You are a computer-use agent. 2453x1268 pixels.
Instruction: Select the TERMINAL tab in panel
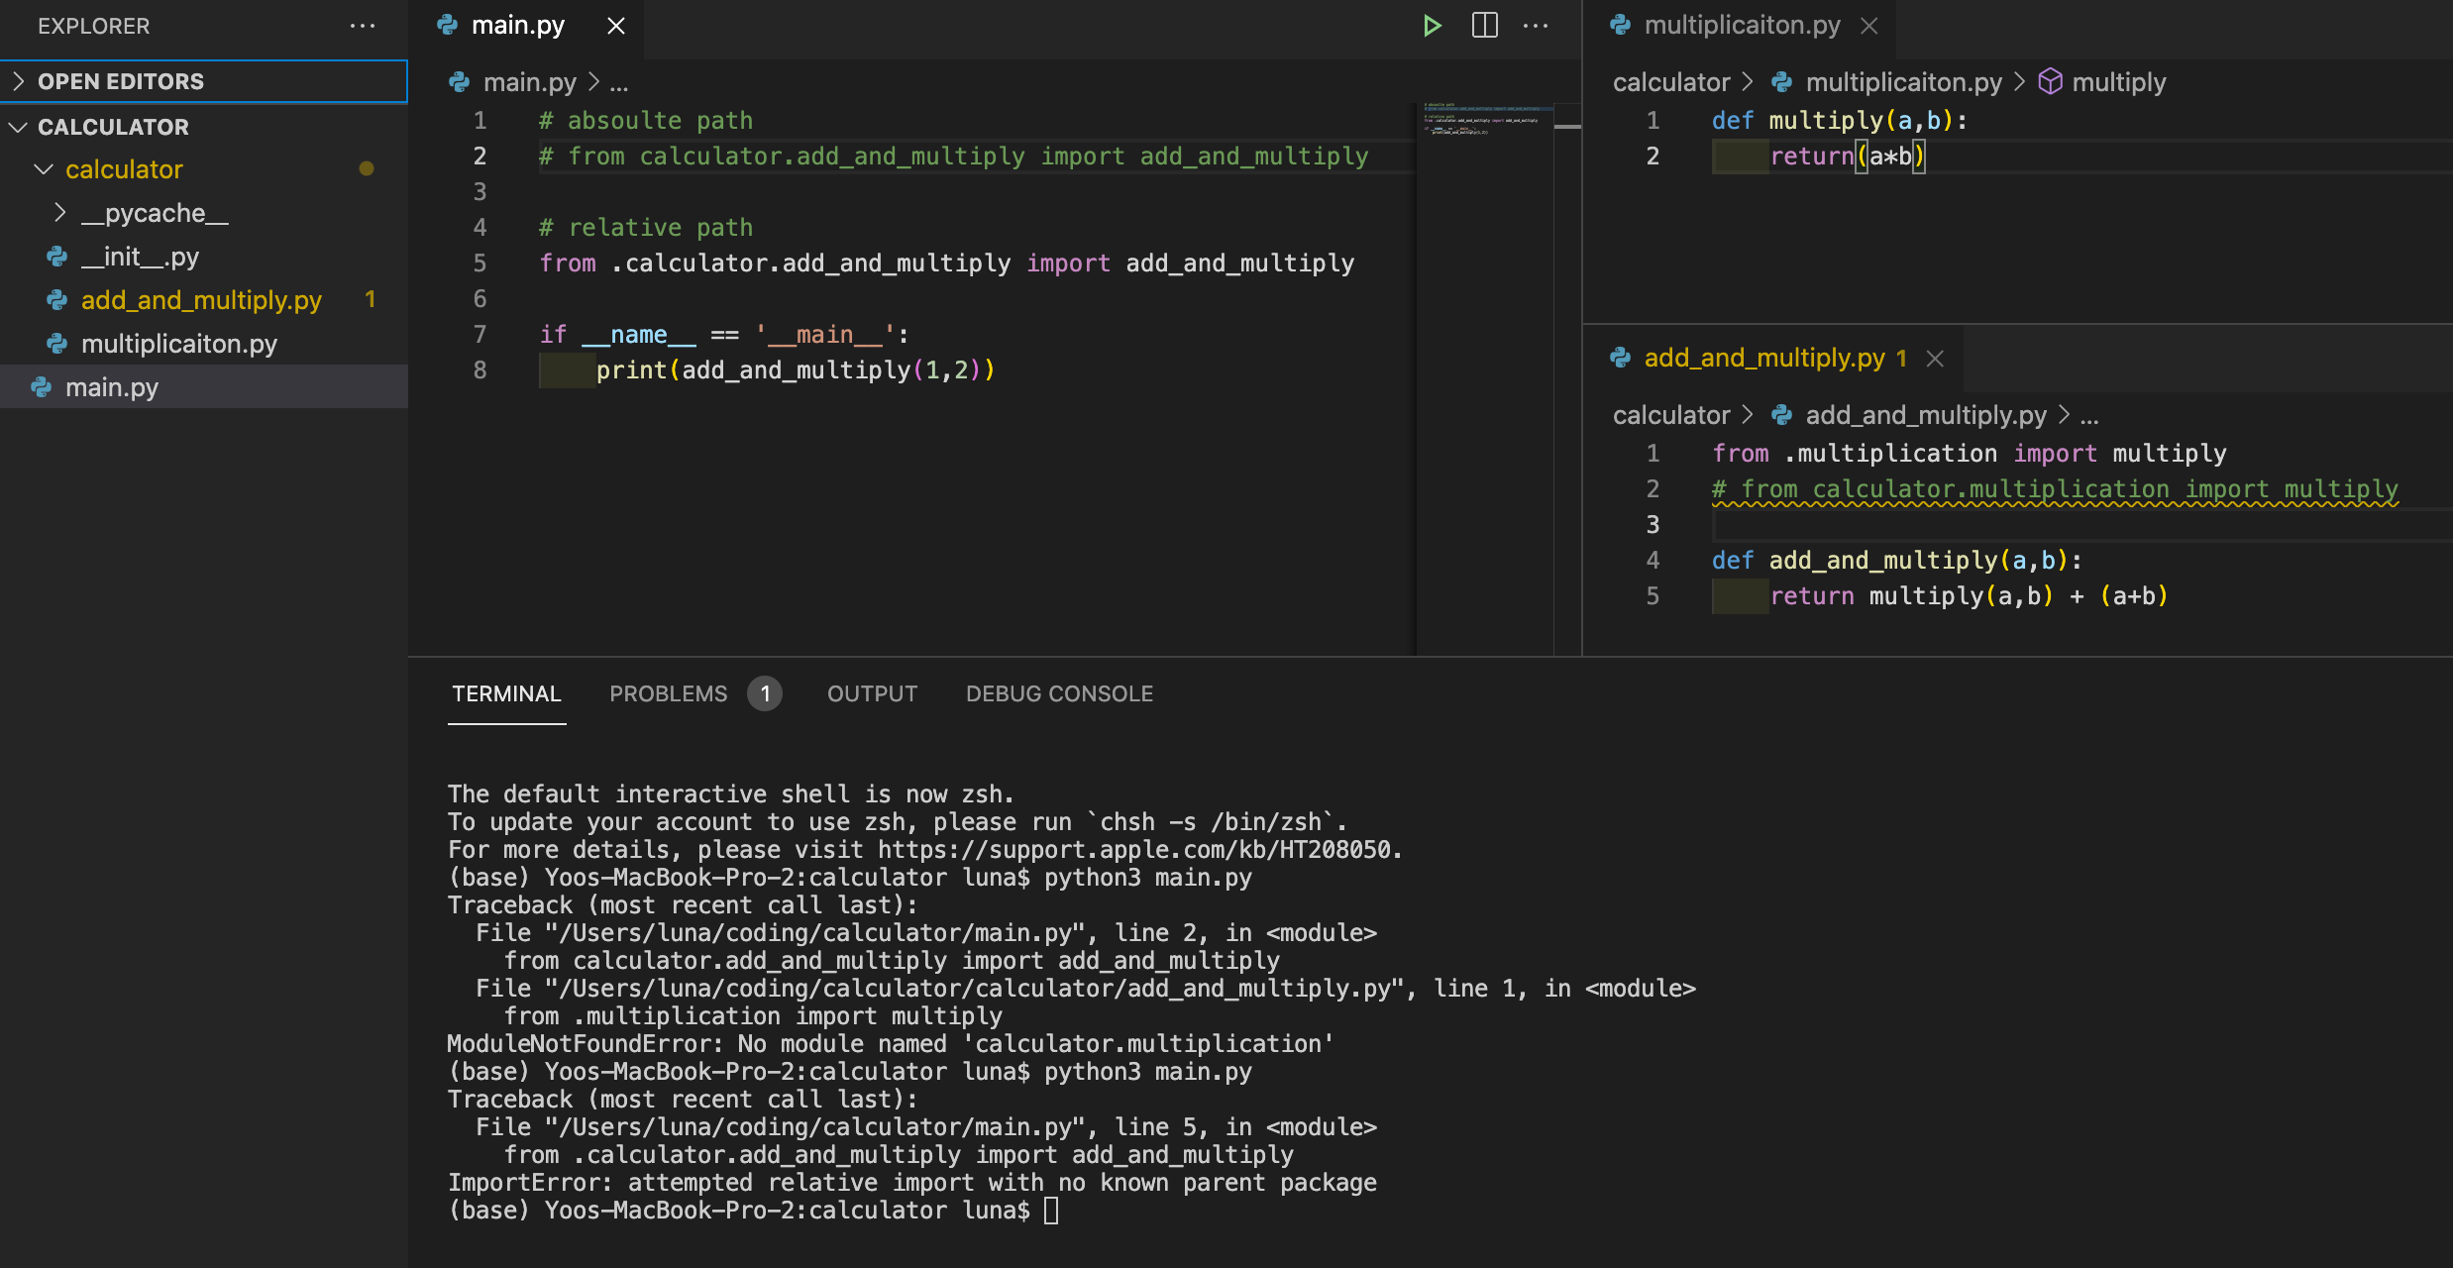click(506, 692)
